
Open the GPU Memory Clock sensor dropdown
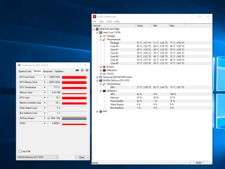[x=45, y=82]
